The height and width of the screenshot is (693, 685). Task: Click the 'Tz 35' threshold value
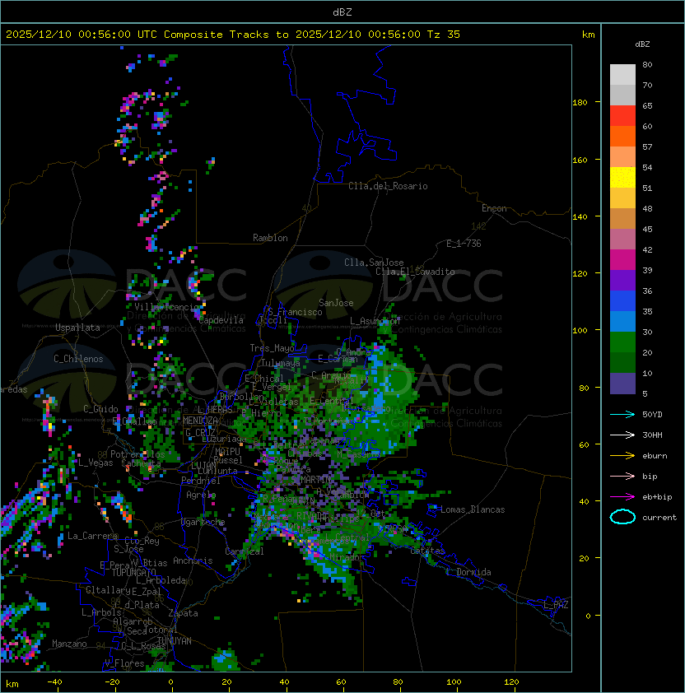[444, 35]
